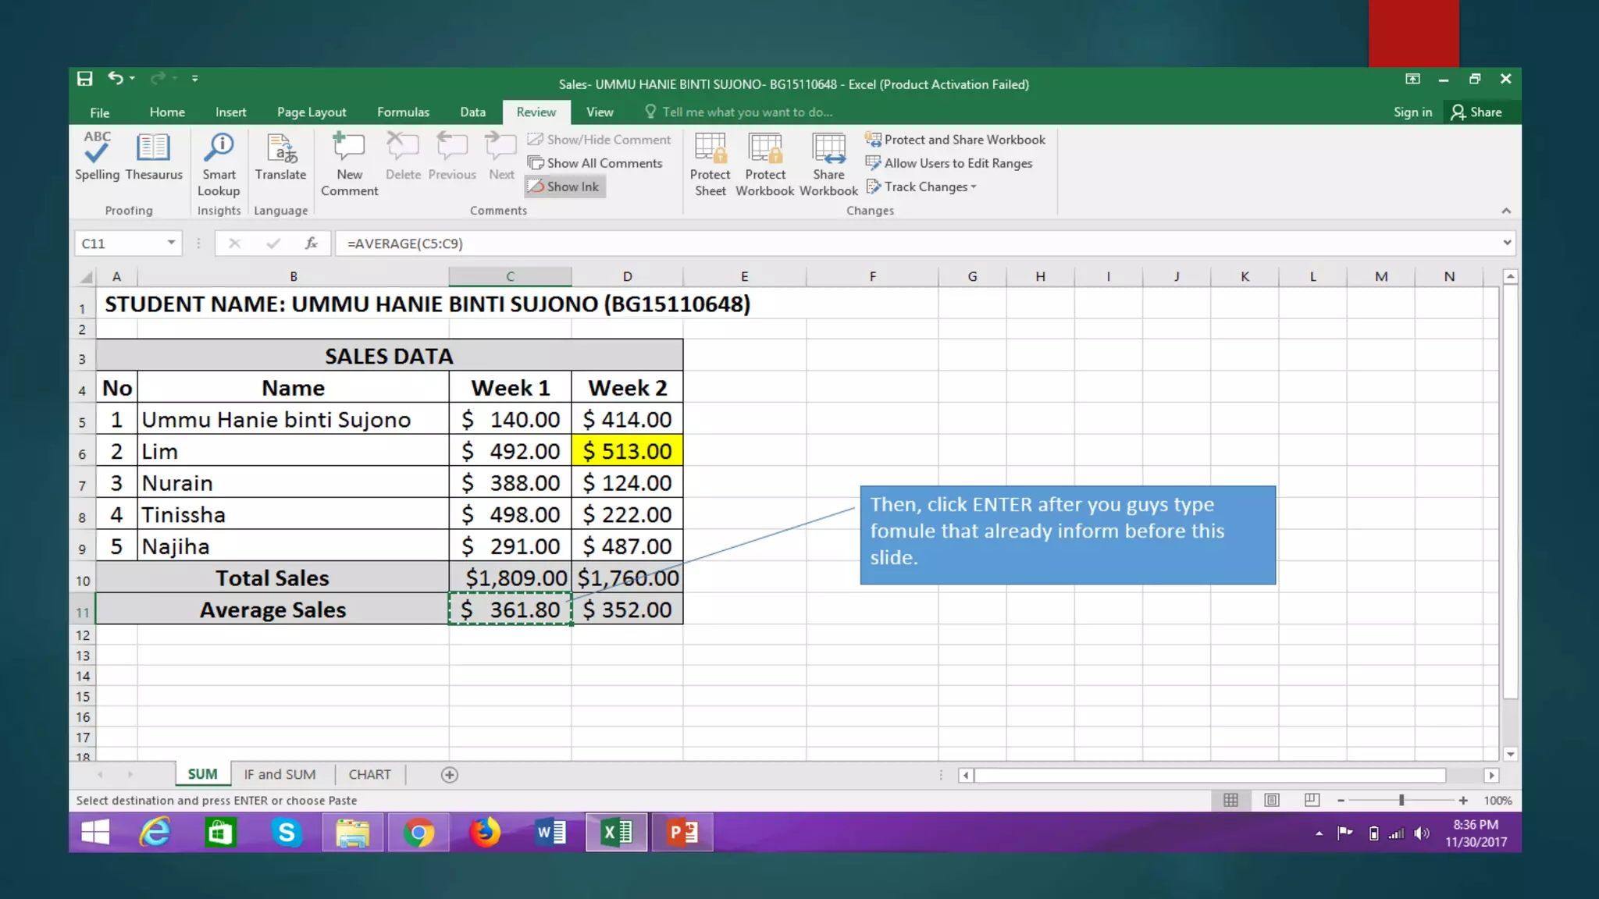Toggle Show/Hide Comment
This screenshot has height=899, width=1599.
(599, 140)
